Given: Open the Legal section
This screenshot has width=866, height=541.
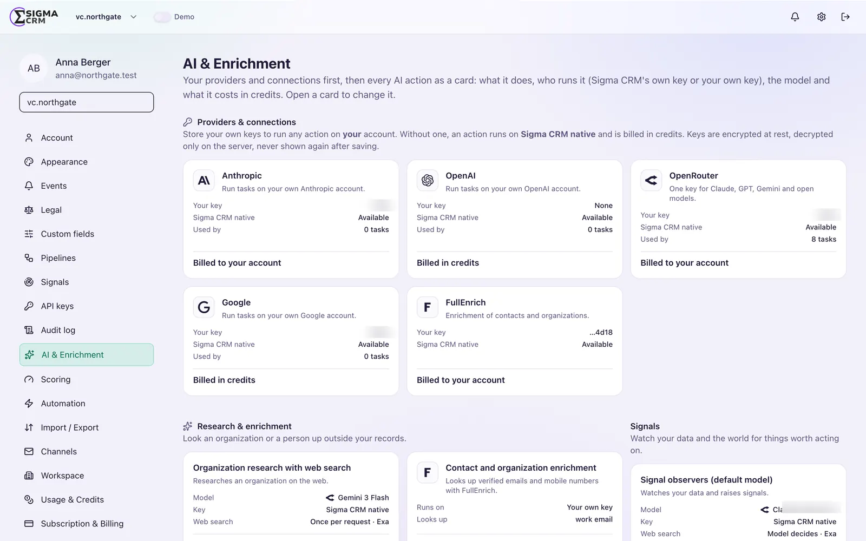Looking at the screenshot, I should 87,210.
